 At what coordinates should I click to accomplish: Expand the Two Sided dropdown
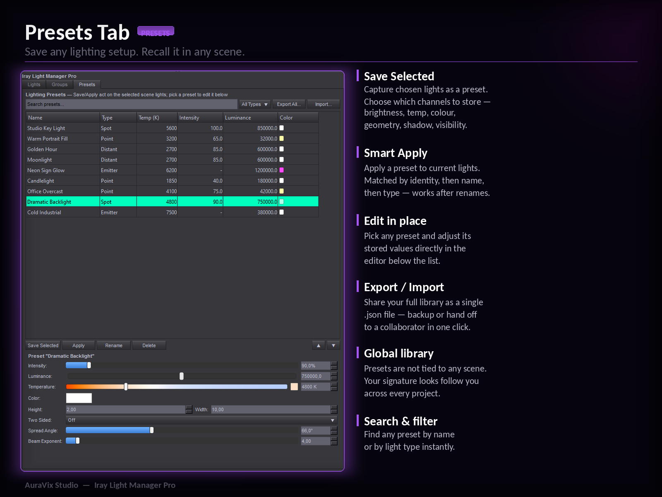pyautogui.click(x=201, y=420)
